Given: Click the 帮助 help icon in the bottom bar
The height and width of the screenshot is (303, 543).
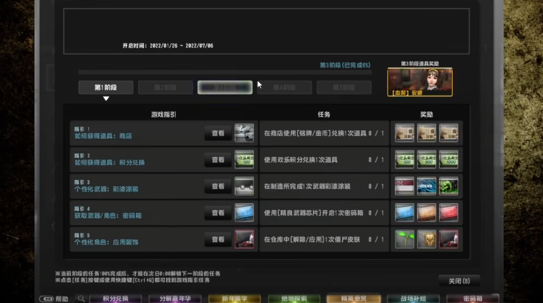Looking at the screenshot, I should point(46,299).
